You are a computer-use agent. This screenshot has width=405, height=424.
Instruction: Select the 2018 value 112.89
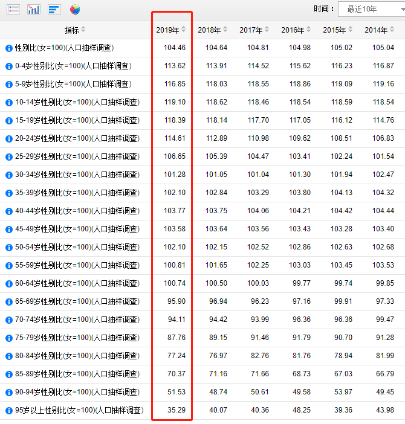[x=216, y=138]
